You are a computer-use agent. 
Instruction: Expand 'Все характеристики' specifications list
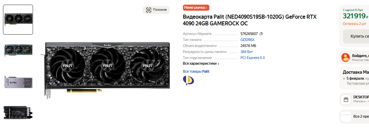[x=201, y=64]
